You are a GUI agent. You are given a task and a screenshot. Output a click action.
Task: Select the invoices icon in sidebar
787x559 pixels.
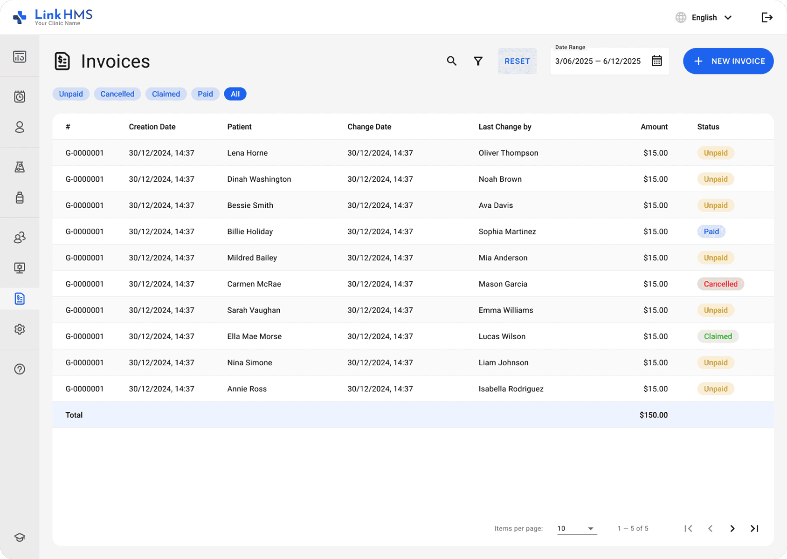20,299
